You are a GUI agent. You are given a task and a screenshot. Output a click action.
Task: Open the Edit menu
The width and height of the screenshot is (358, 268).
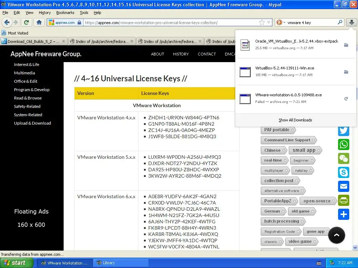click(x=17, y=13)
